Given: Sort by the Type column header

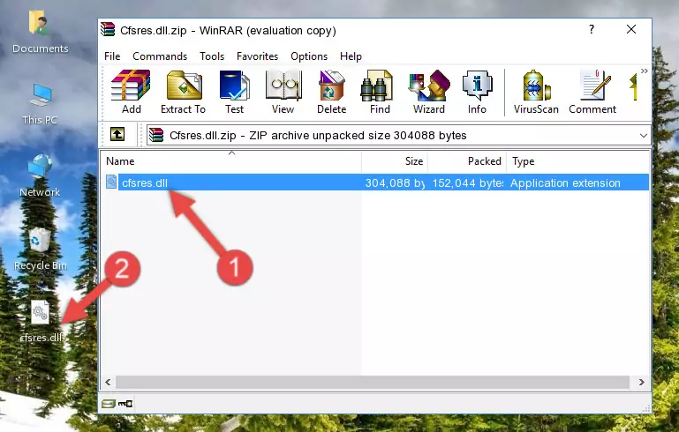Looking at the screenshot, I should [x=577, y=161].
